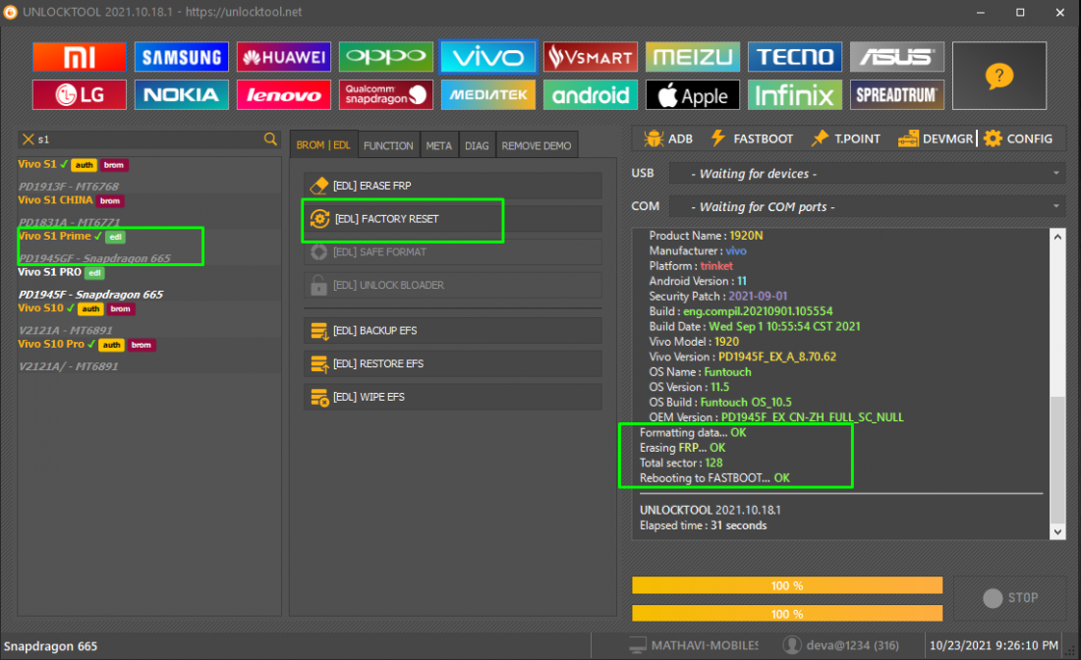The image size is (1081, 660).
Task: Click the MATHAVI-MOBILES computer name
Action: click(694, 645)
